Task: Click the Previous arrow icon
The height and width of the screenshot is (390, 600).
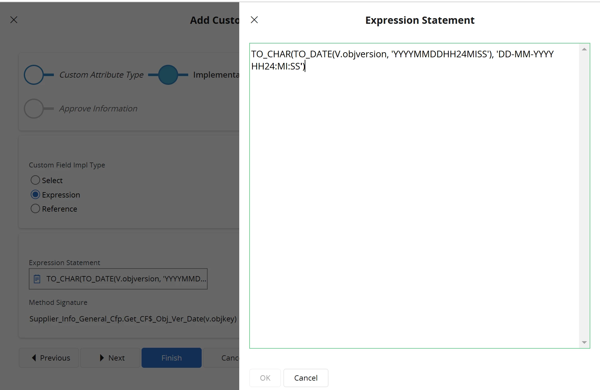Action: (x=34, y=358)
